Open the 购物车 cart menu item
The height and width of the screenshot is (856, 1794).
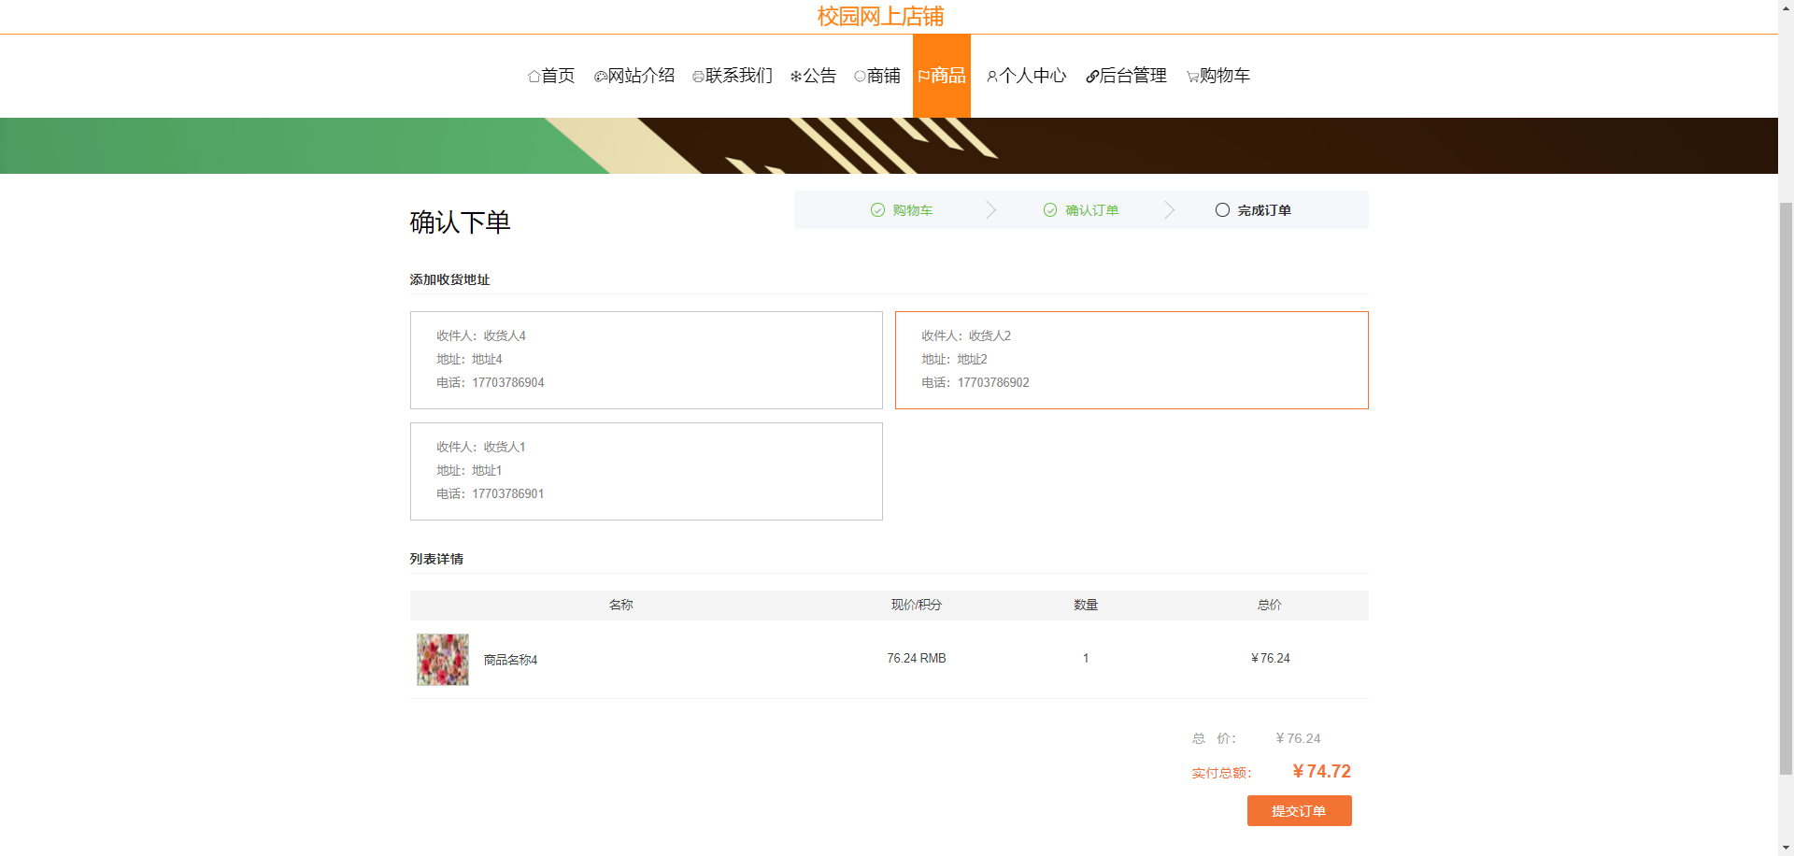[1218, 76]
